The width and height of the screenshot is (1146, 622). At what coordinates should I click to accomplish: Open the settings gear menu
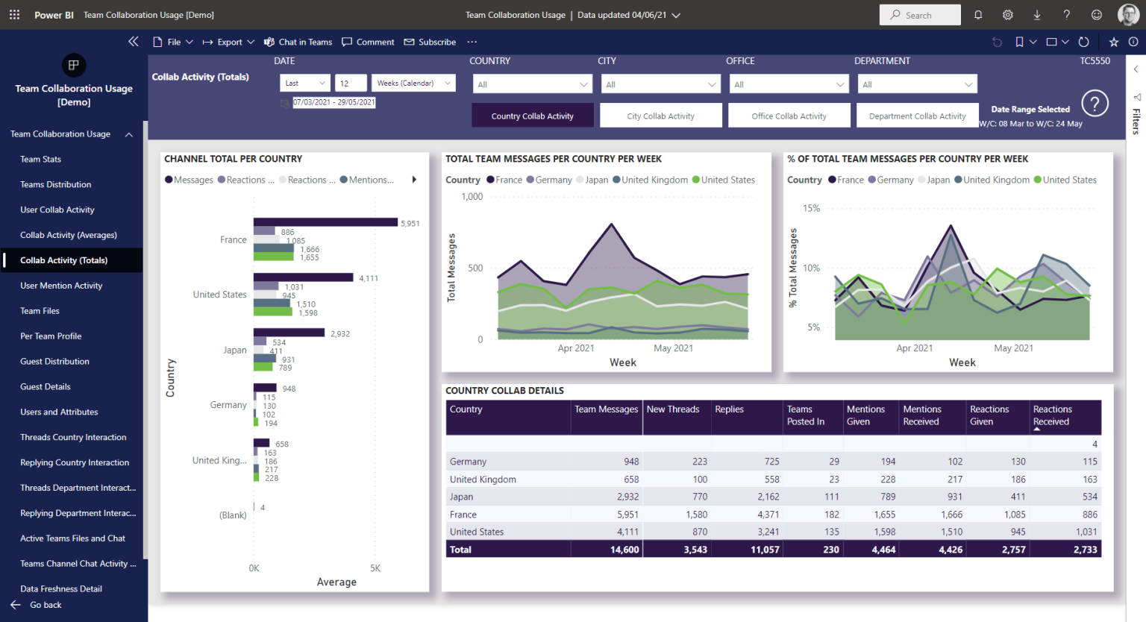1008,15
